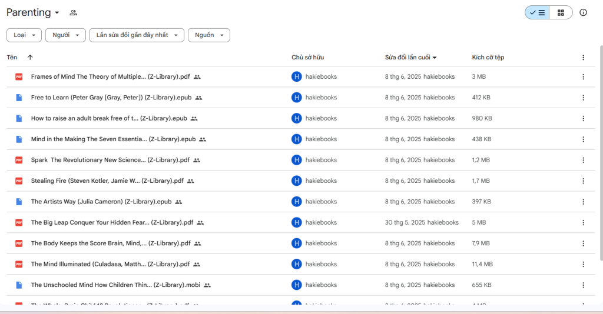Open the Parenting folder name dropdown
The width and height of the screenshot is (603, 314).
[x=33, y=12]
